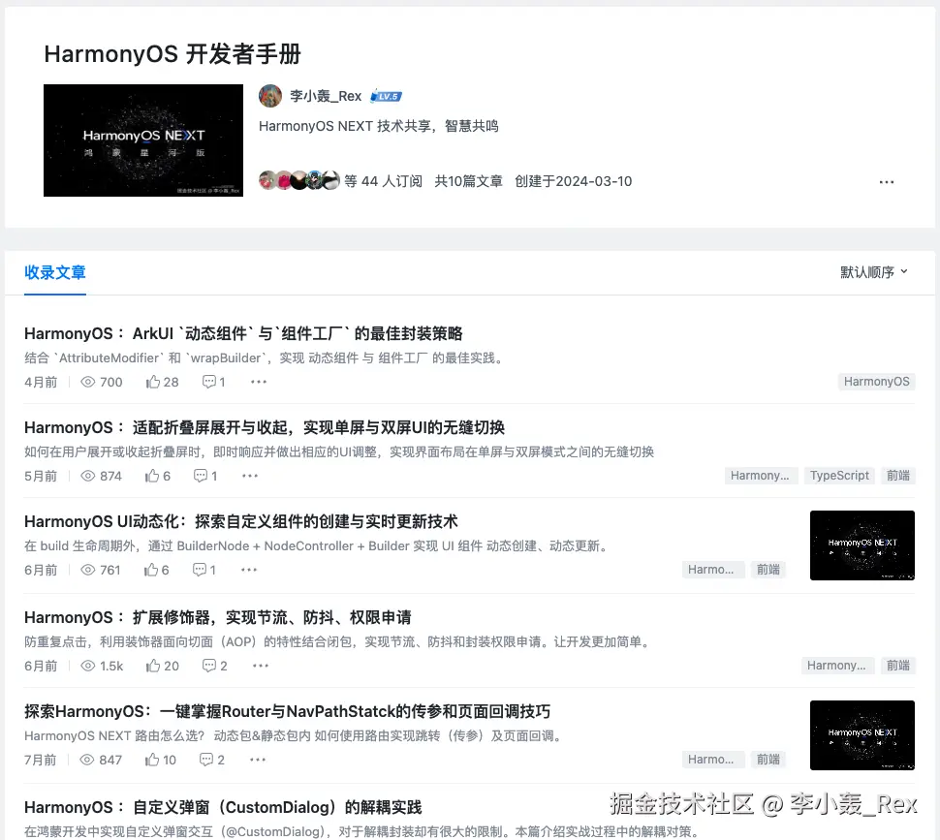Click 李小轰_Rex author avatar
This screenshot has width=940, height=840.
click(x=269, y=96)
